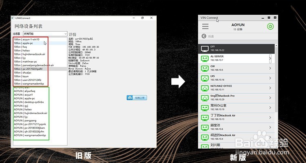Viewport: 306px width, 163px height.
Task: Click the AL-SERVER device icon
Action: pos(205,59)
